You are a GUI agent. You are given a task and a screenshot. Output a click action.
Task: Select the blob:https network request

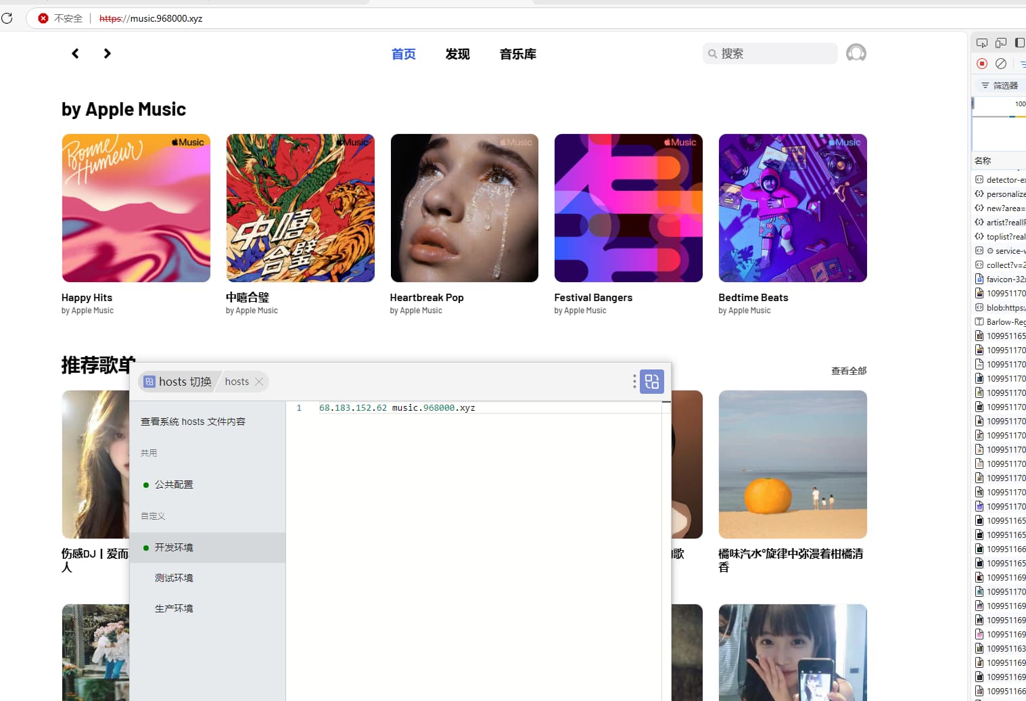pos(1000,308)
